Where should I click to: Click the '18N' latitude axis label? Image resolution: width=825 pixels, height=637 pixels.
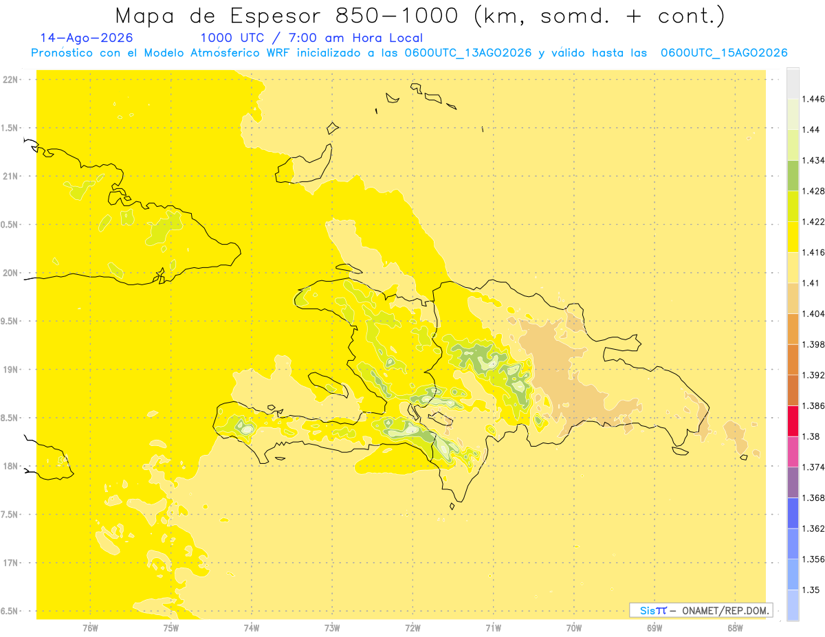point(11,467)
